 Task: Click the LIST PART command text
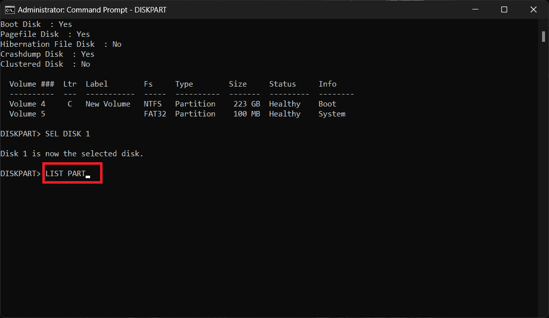(65, 174)
